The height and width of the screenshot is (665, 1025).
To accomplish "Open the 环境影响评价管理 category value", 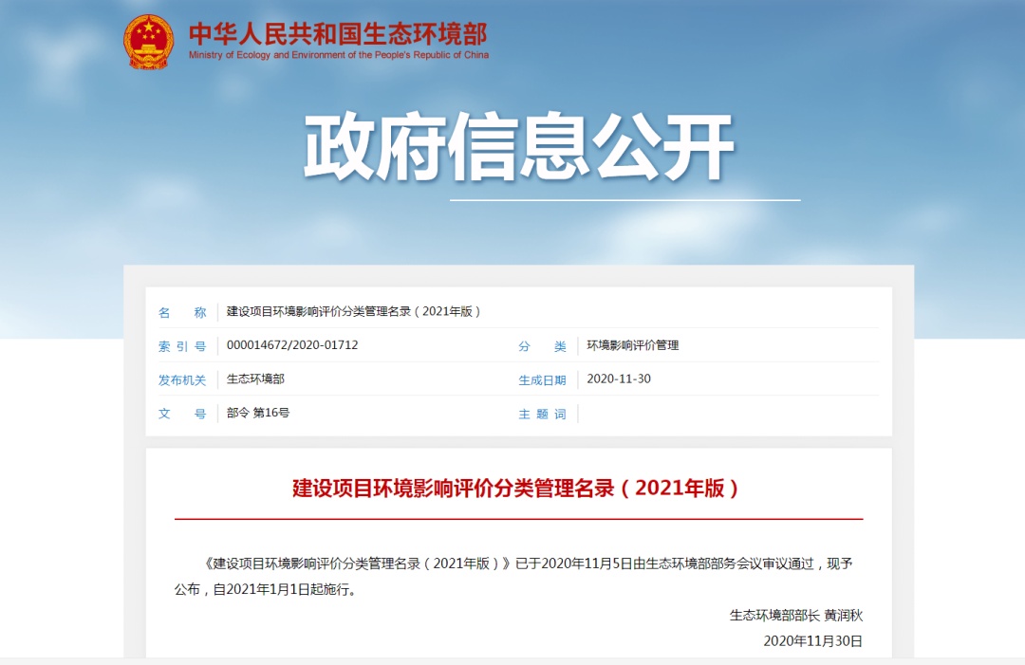I will coord(633,346).
